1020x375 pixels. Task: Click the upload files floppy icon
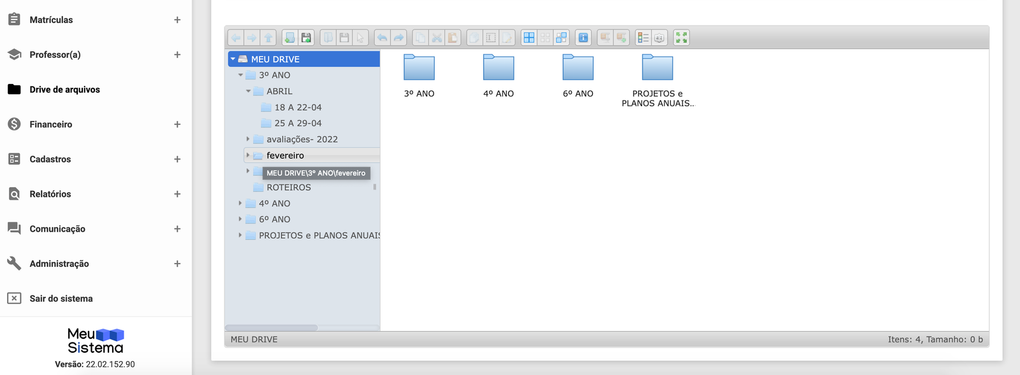click(x=306, y=38)
